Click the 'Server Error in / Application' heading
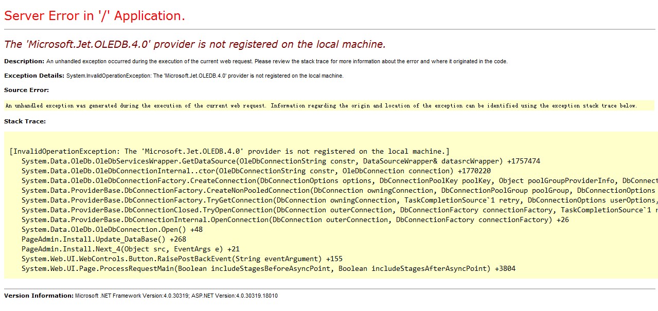658x311 pixels. click(x=95, y=16)
